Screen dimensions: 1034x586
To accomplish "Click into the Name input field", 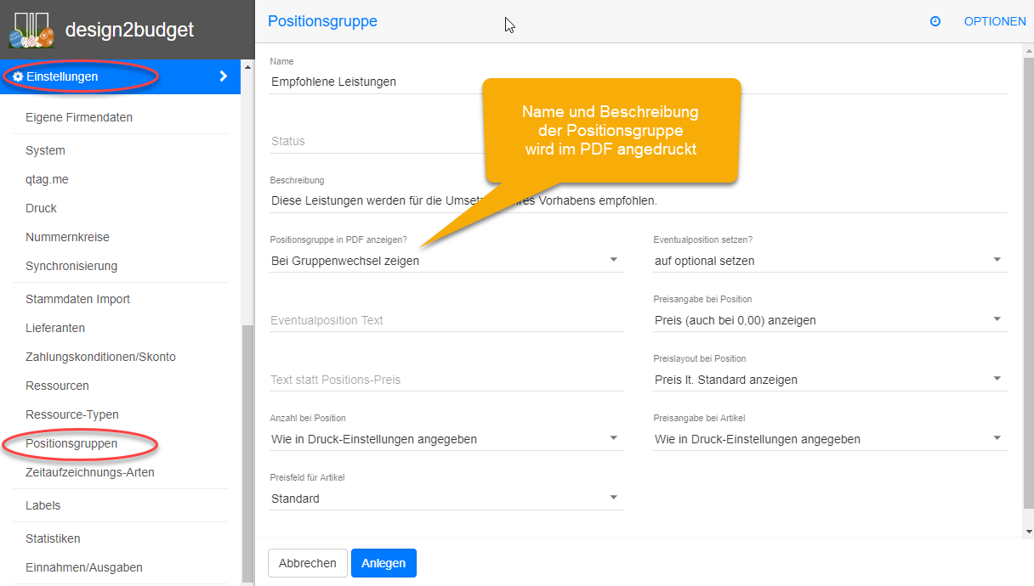I will (x=638, y=82).
